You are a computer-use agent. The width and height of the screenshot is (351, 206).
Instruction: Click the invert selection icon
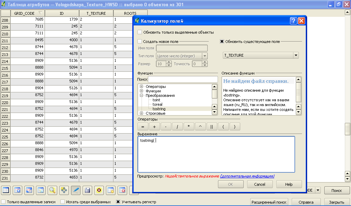click(29, 190)
